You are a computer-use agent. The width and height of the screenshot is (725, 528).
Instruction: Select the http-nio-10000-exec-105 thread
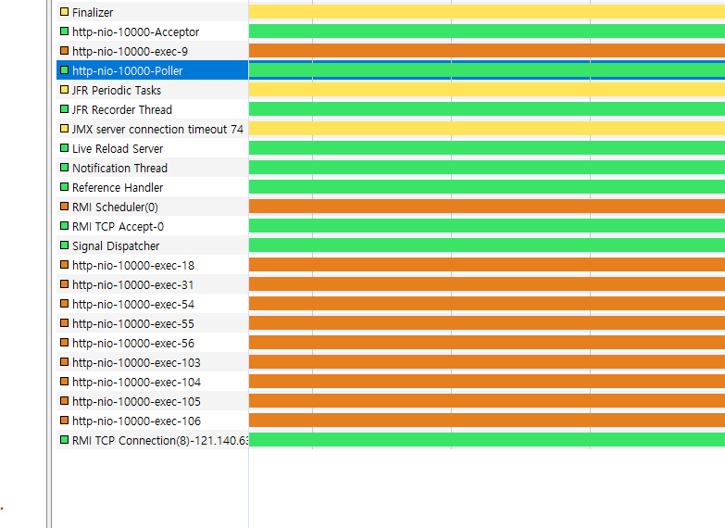click(x=152, y=401)
